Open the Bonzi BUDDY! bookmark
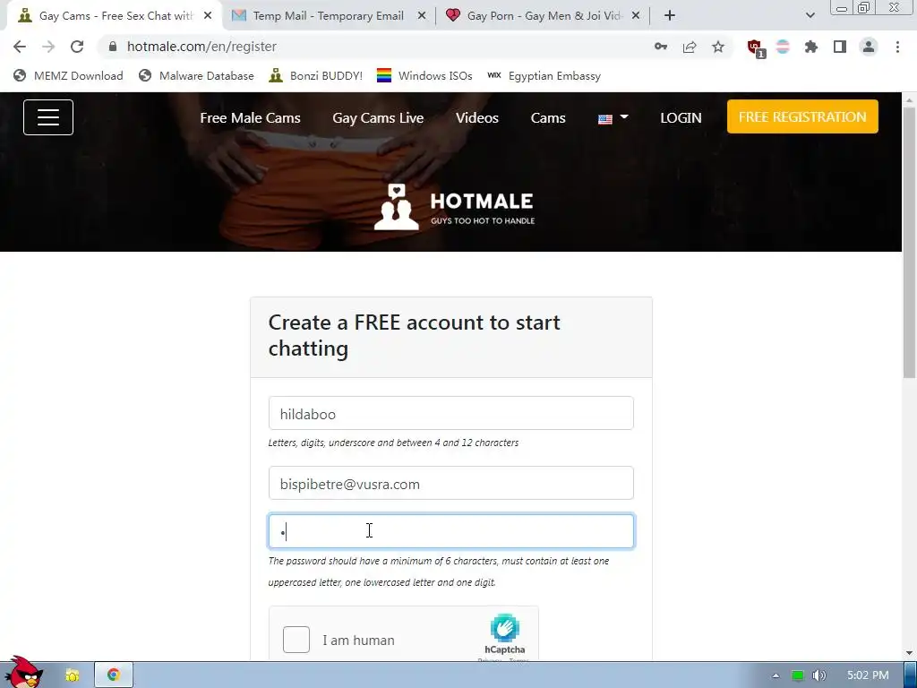 [x=316, y=76]
